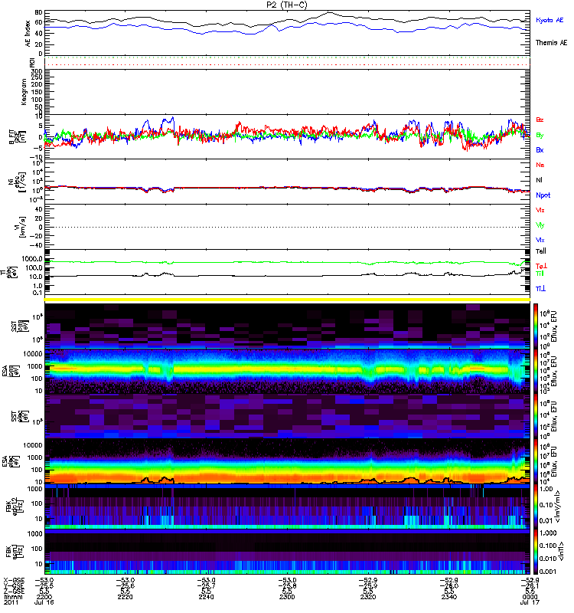Click the green 'By' legend label

(x=540, y=136)
